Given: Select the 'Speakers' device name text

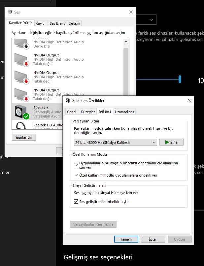Looking at the screenshot, I should coord(41,108).
